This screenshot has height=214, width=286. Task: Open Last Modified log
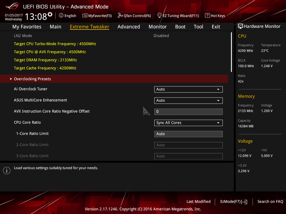pyautogui.click(x=199, y=201)
